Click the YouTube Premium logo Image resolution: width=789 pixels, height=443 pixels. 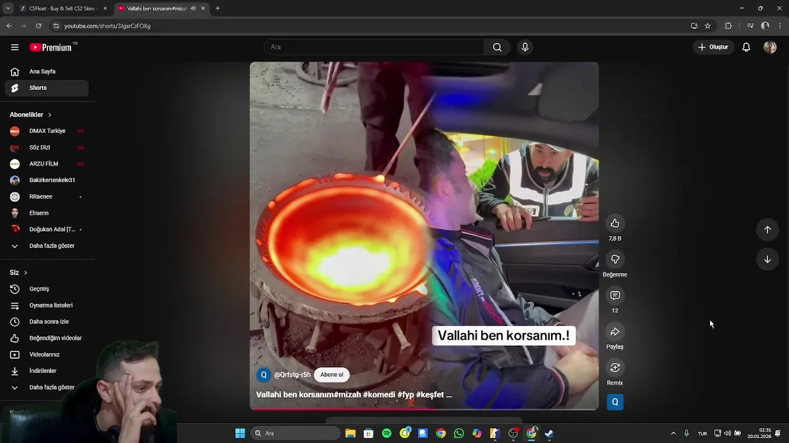[x=52, y=47]
